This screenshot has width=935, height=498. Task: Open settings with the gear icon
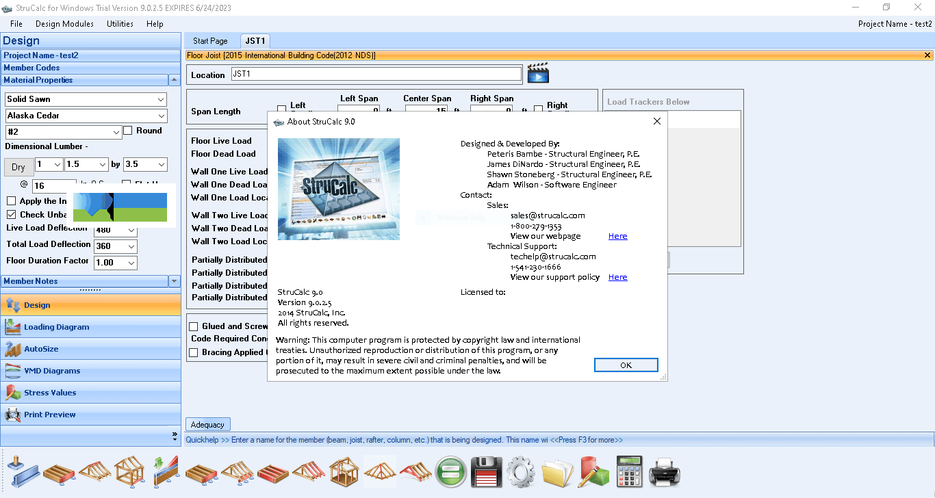click(x=522, y=471)
